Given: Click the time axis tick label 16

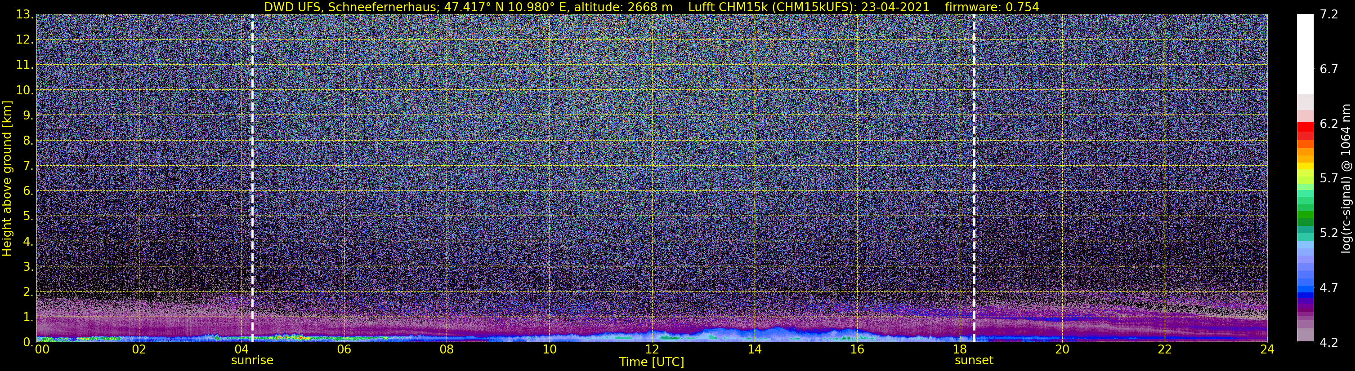Looking at the screenshot, I should click(x=857, y=350).
